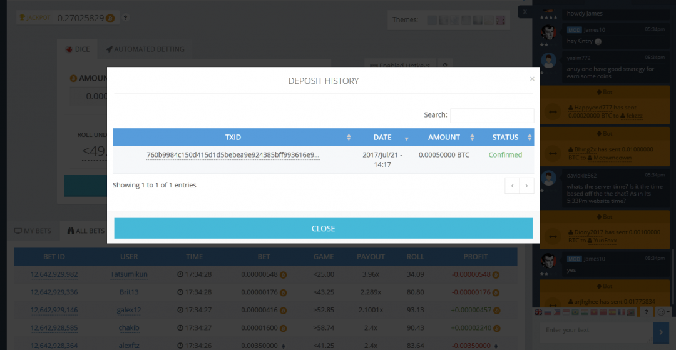This screenshot has height=350, width=676.
Task: Go to next page of deposit entries
Action: click(x=526, y=186)
